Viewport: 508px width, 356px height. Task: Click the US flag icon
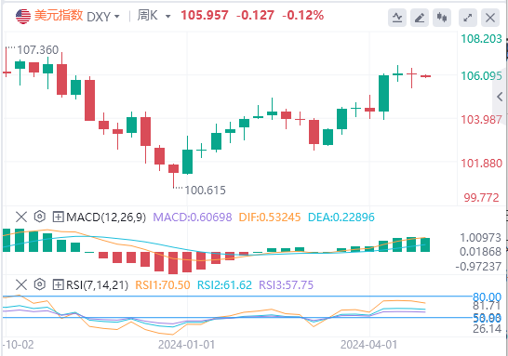[x=23, y=16]
